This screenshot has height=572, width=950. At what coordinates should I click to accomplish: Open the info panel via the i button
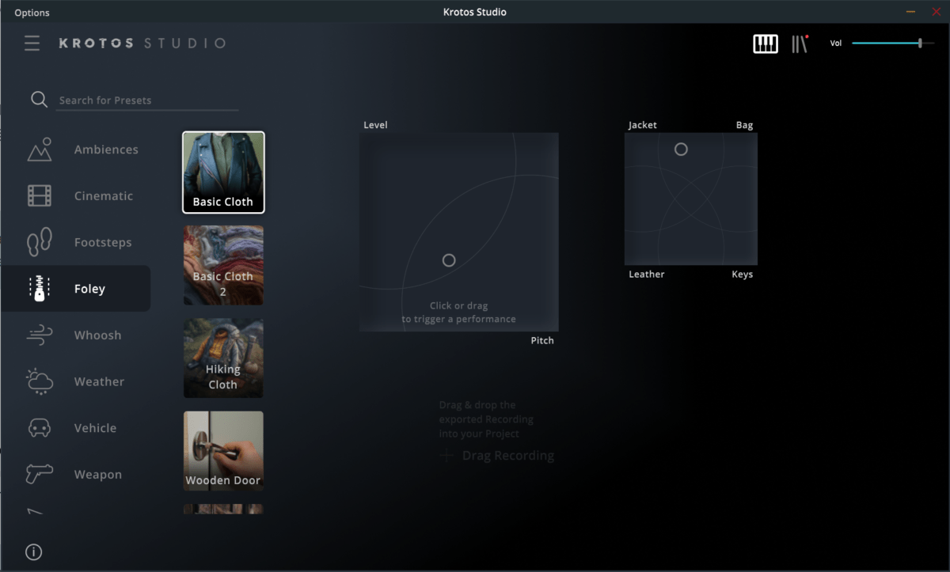coord(33,551)
